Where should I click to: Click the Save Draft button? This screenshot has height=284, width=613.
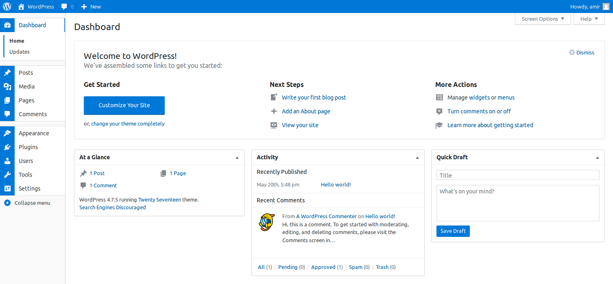point(453,231)
